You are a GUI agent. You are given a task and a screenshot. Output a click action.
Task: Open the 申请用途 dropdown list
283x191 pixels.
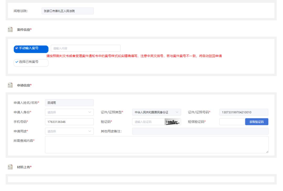[69, 131]
